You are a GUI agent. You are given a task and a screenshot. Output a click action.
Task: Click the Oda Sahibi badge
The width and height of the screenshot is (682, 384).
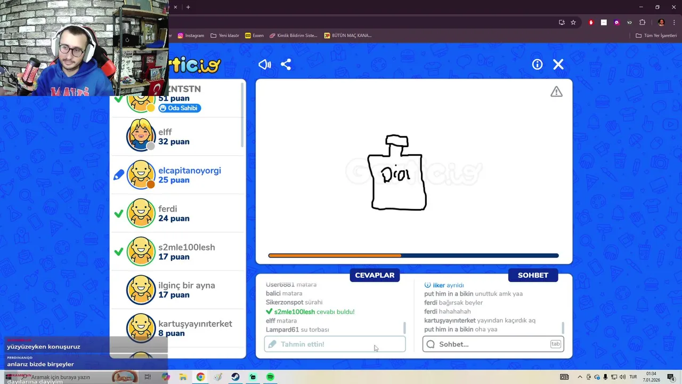pyautogui.click(x=180, y=108)
